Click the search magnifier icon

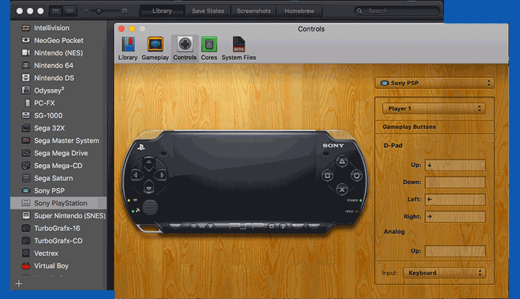(x=359, y=11)
